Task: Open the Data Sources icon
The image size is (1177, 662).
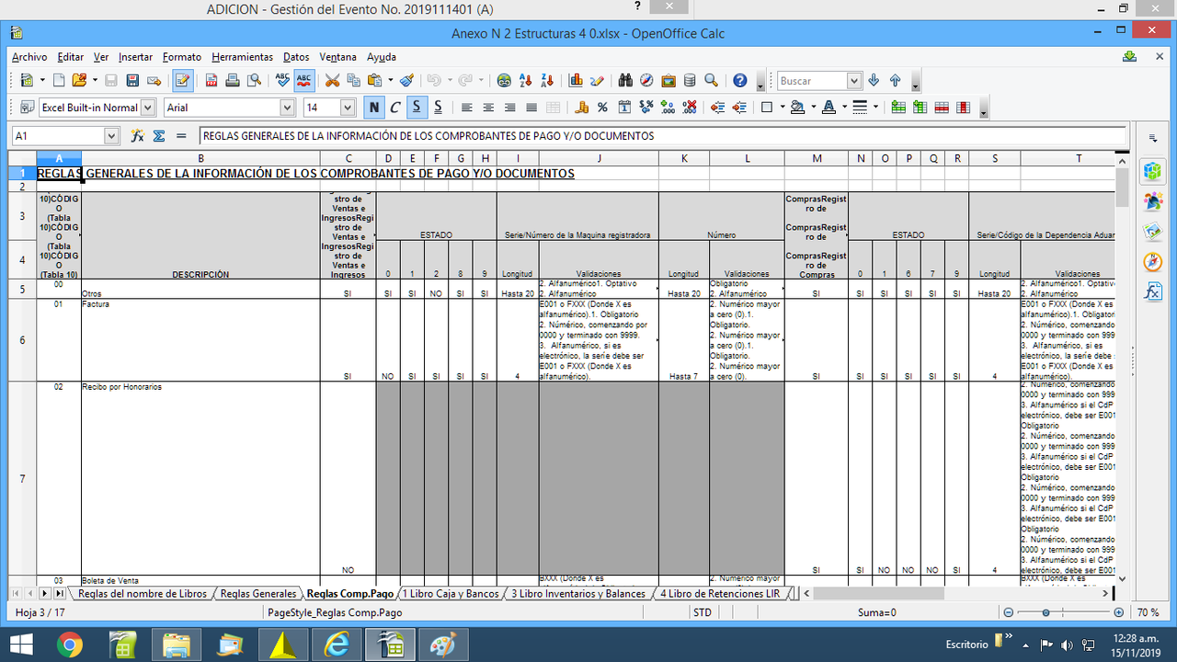Action: [x=690, y=81]
